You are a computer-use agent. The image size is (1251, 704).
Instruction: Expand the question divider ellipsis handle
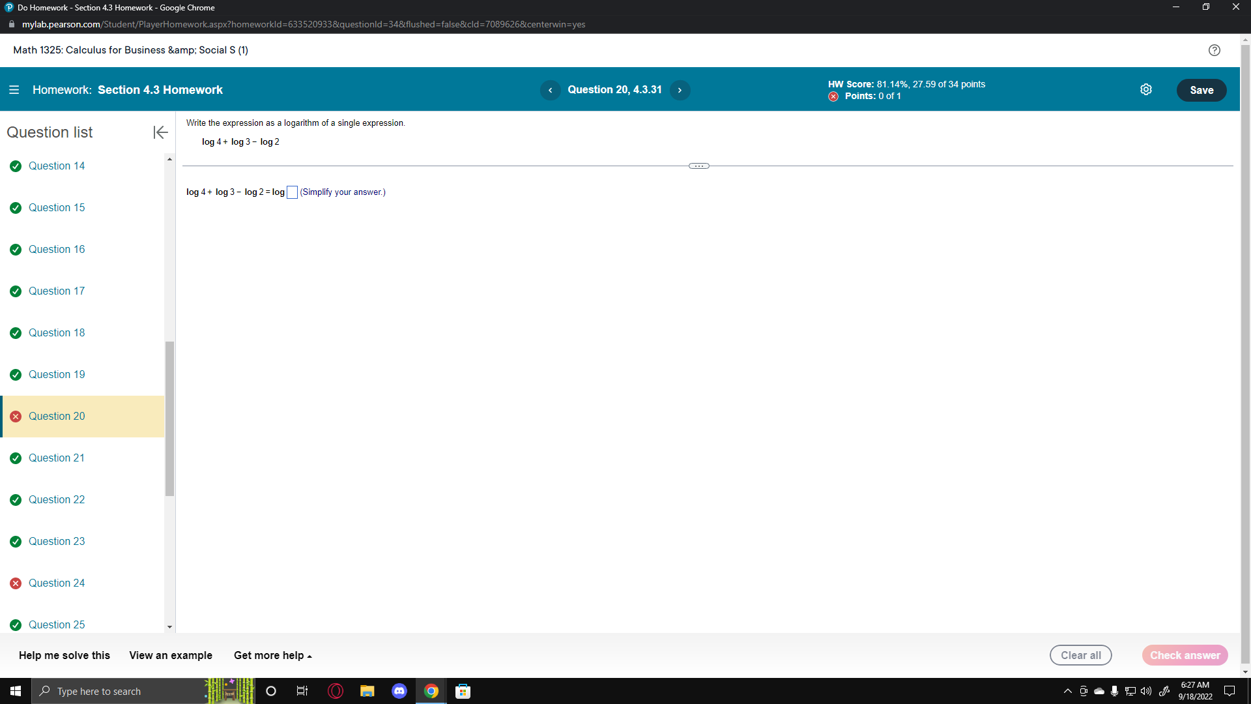pos(698,166)
